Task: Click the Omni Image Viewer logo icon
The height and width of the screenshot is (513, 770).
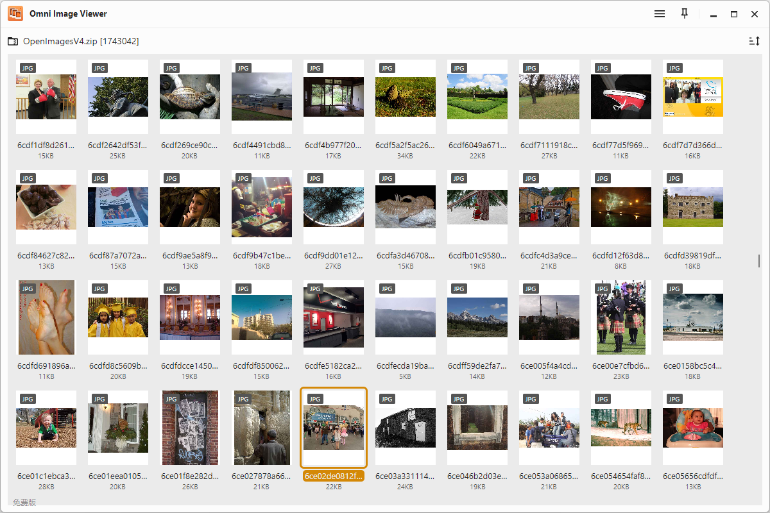Action: [x=14, y=13]
